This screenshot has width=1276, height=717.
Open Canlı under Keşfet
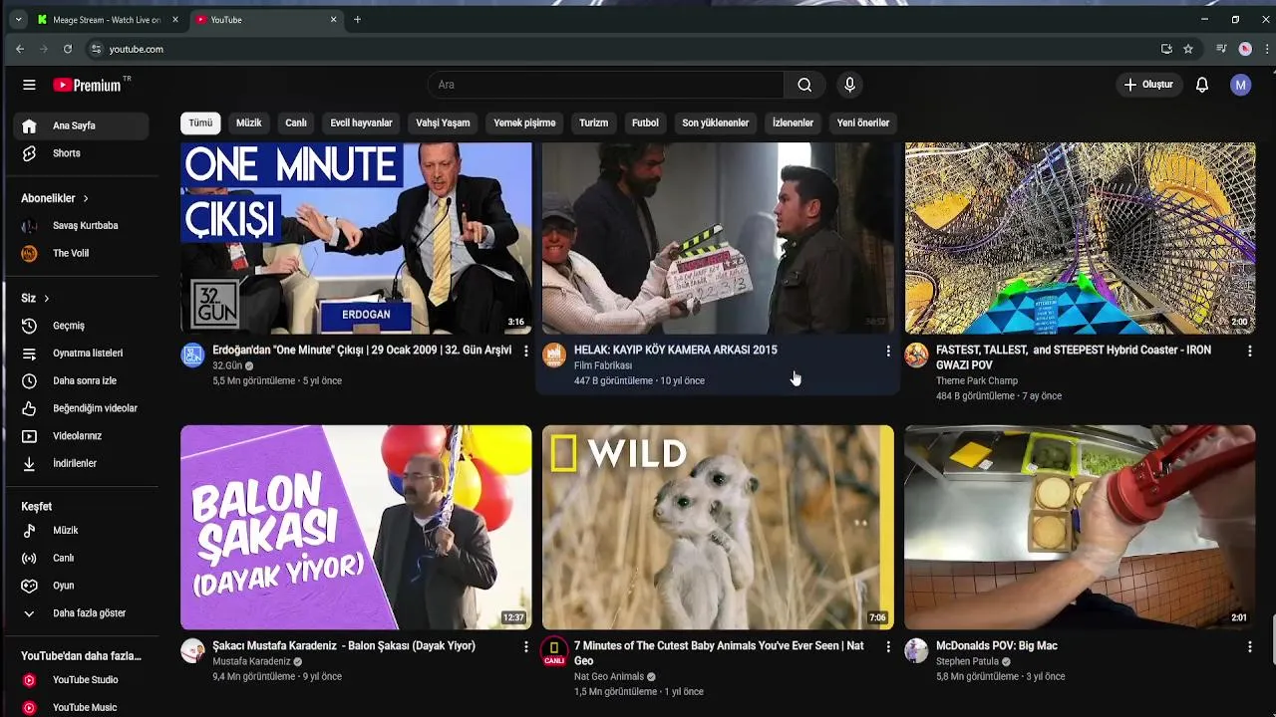(81, 558)
